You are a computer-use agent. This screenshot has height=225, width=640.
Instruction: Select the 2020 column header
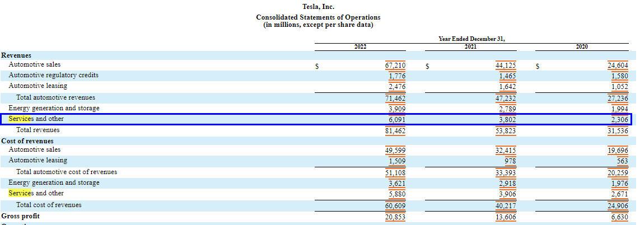[582, 46]
